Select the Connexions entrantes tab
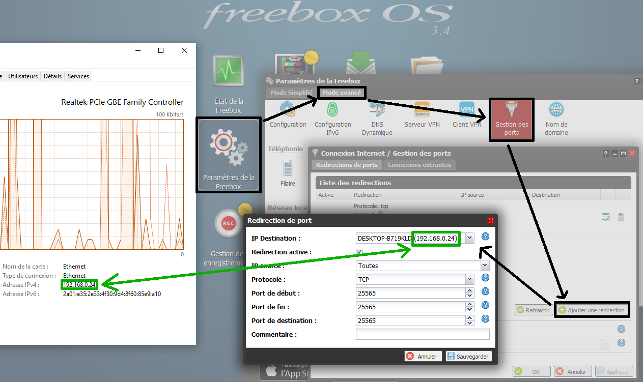 (419, 165)
